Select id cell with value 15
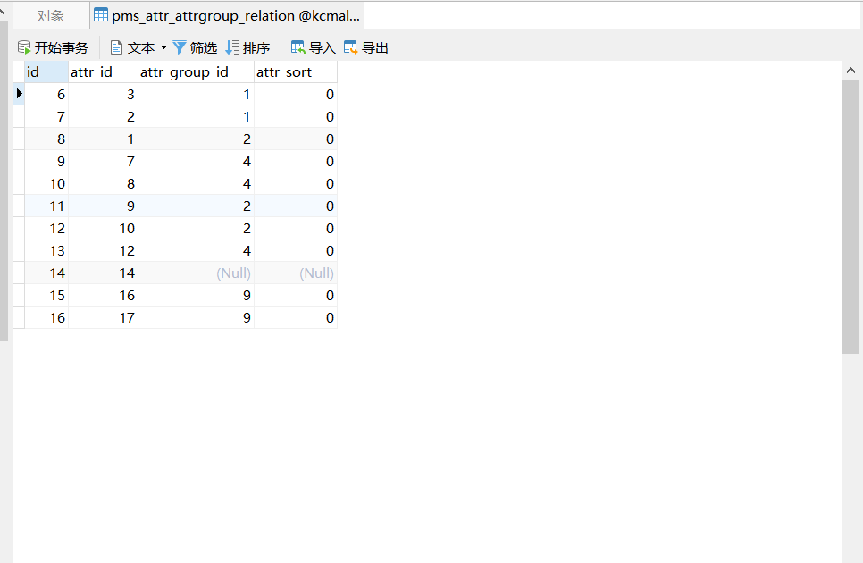The image size is (863, 563). pos(46,295)
